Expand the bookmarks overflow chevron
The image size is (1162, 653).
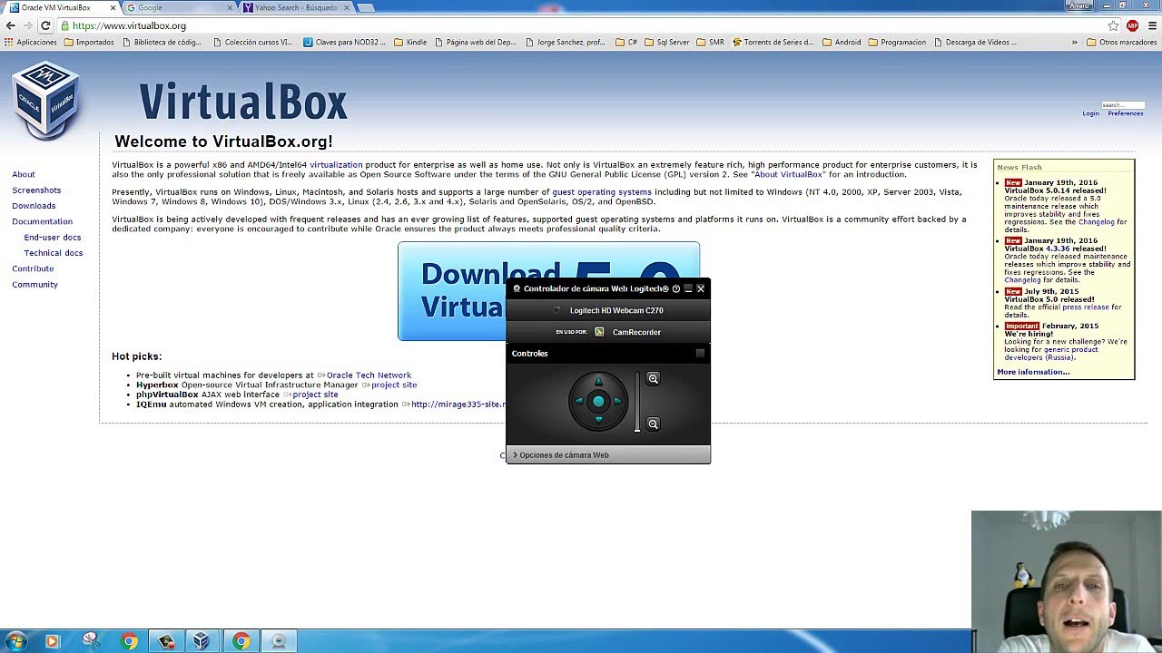(x=1075, y=42)
